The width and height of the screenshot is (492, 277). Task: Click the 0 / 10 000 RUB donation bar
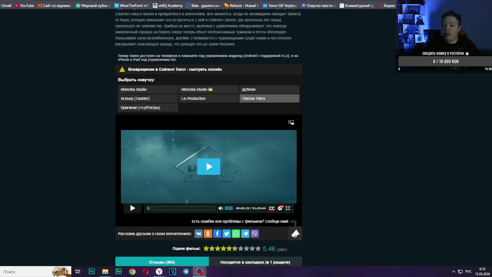coord(446,62)
